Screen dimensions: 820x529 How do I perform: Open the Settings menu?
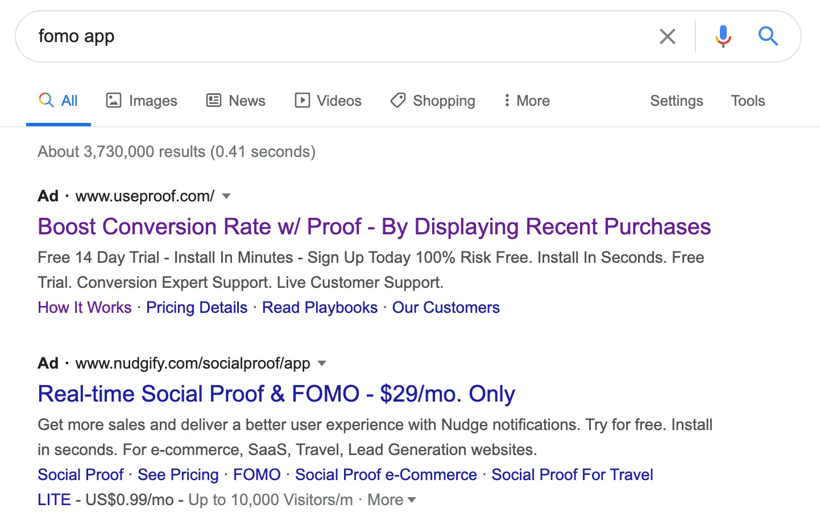point(676,100)
